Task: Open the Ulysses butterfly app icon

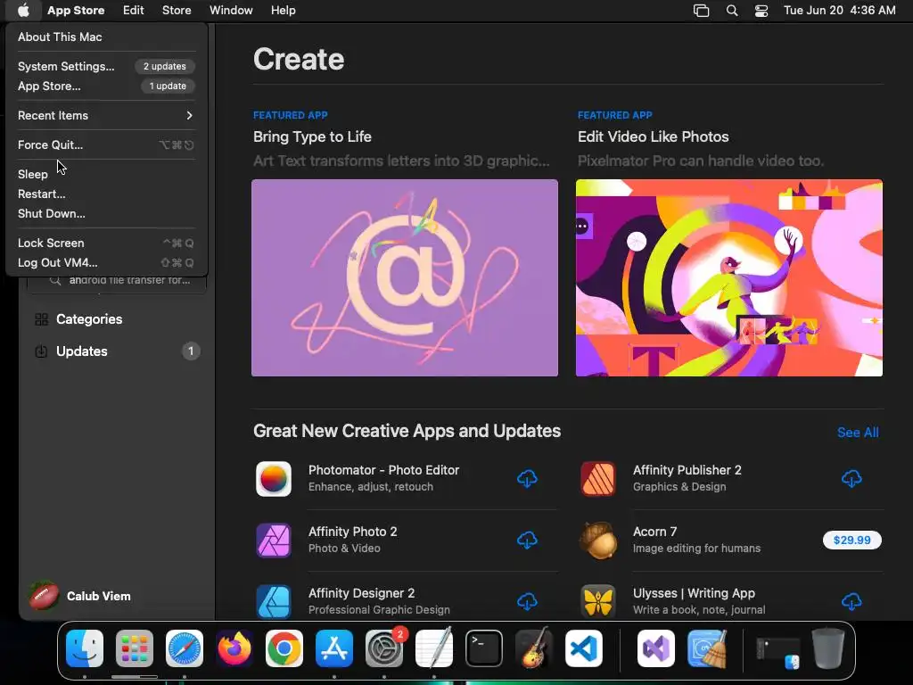Action: tap(598, 601)
